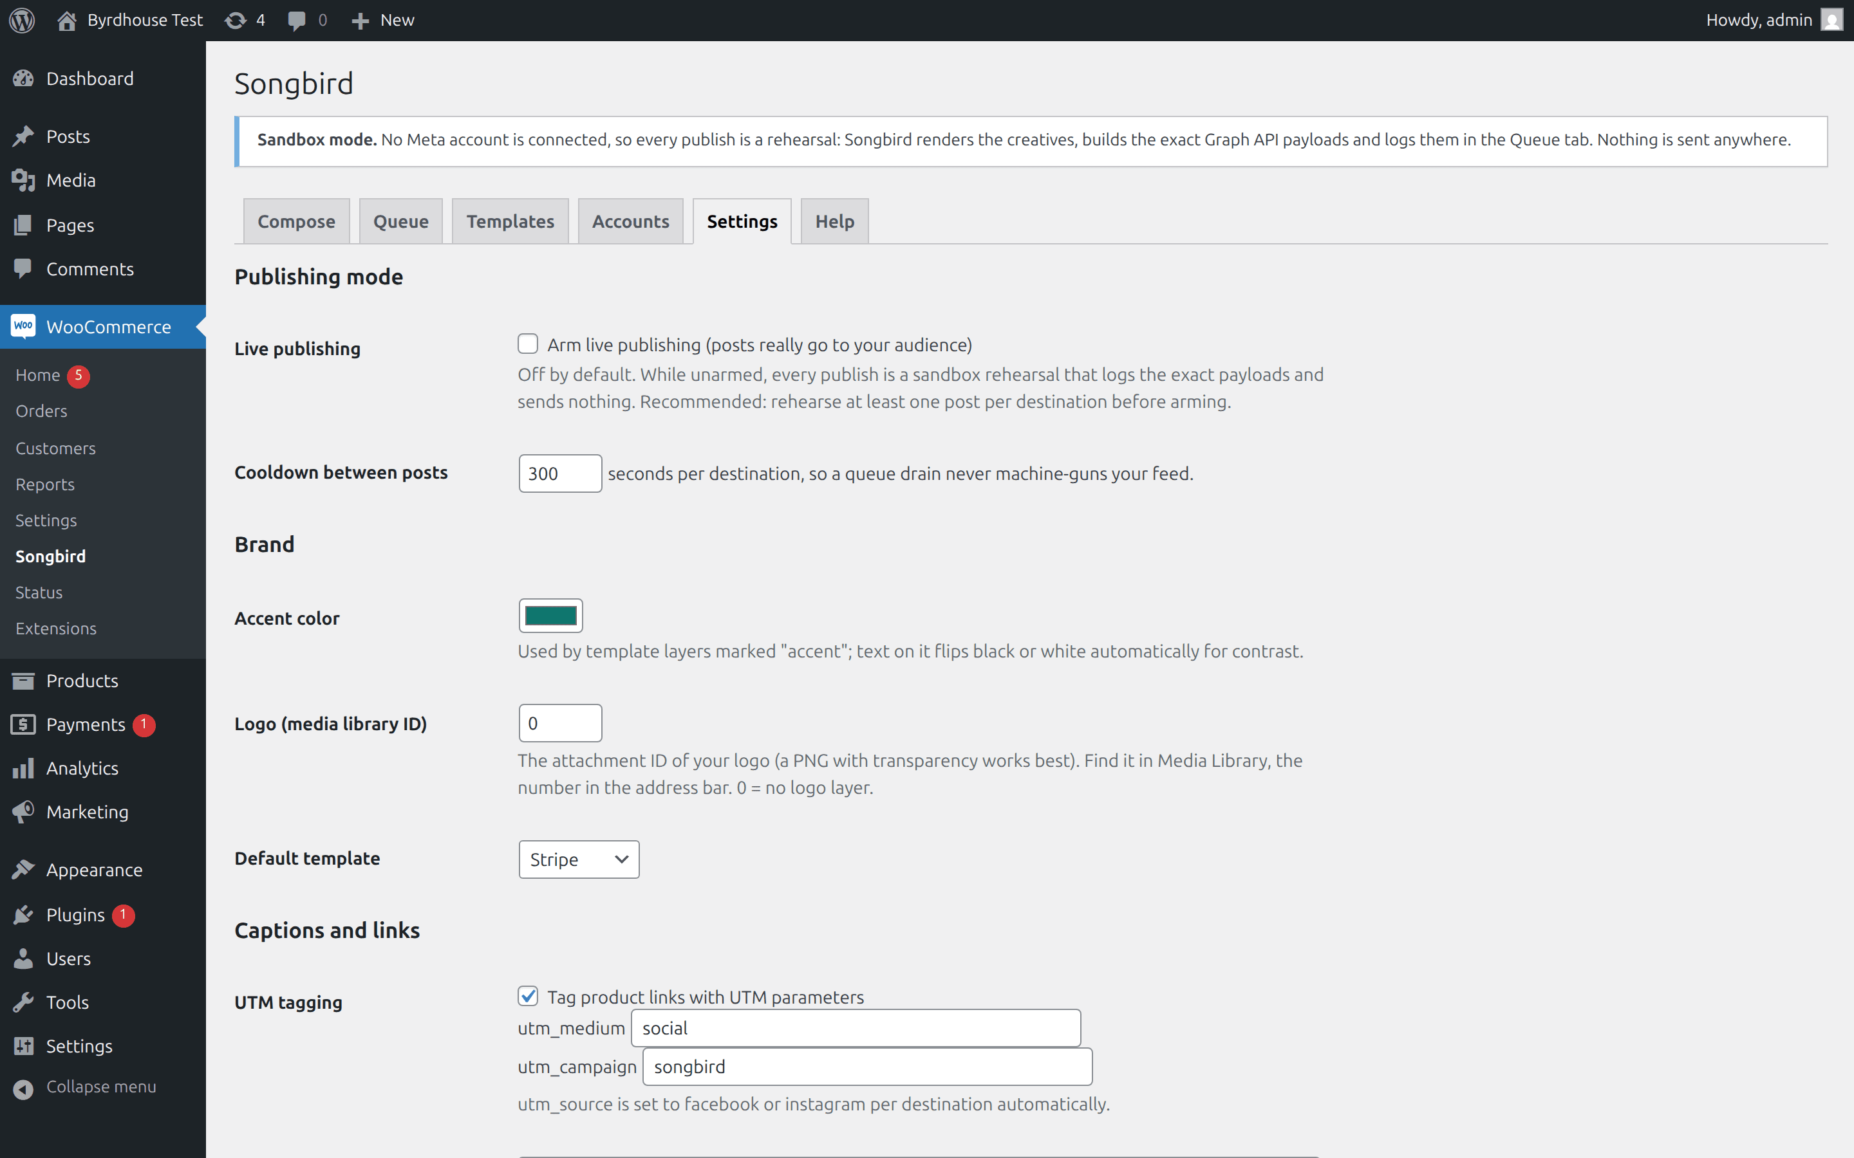
Task: Click Howdy, admin account menu
Action: [1774, 20]
